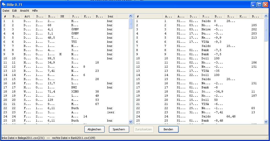Open the Hilfe menu

pyautogui.click(x=35, y=11)
